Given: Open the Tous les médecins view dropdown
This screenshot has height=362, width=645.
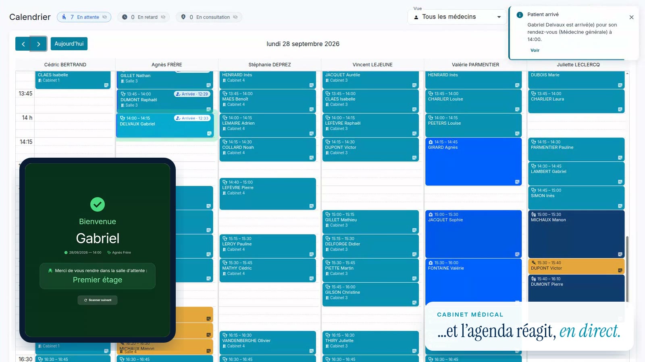Looking at the screenshot, I should [457, 17].
